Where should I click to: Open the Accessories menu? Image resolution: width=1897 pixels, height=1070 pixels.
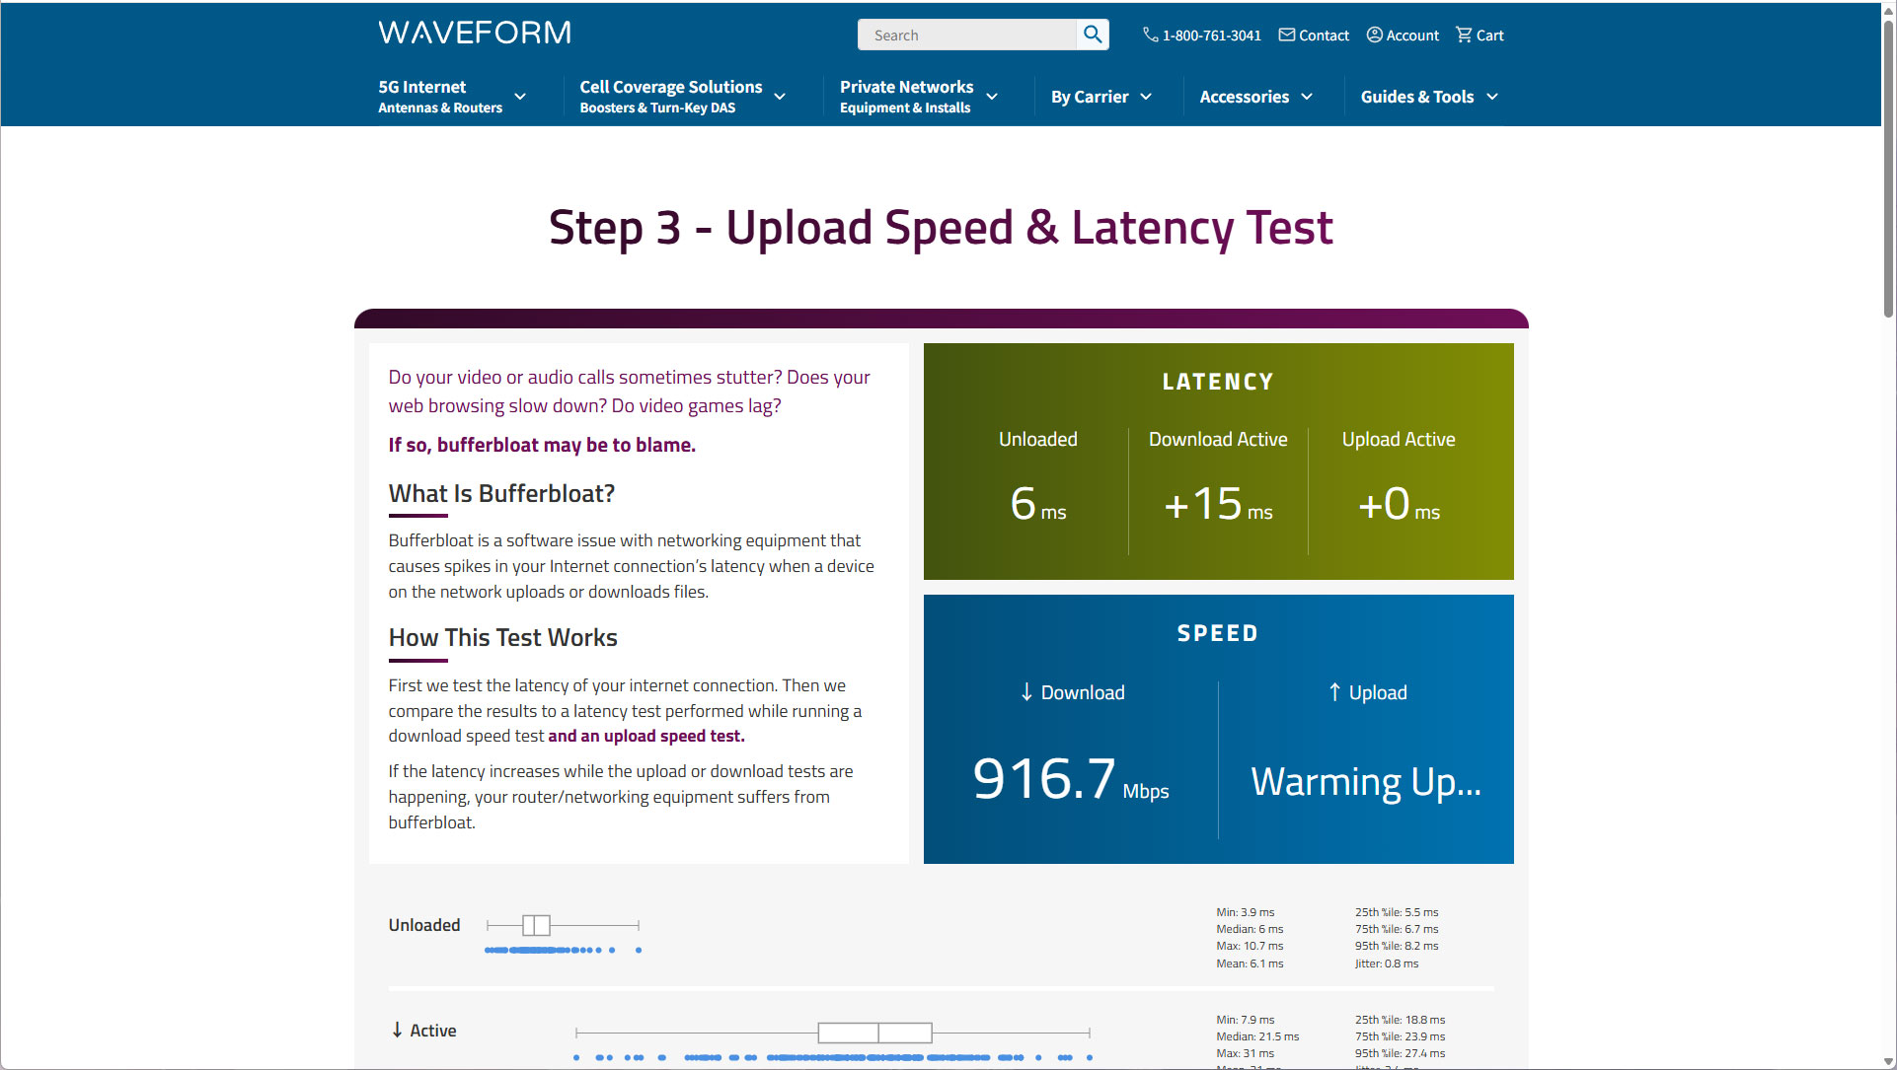tap(1255, 97)
